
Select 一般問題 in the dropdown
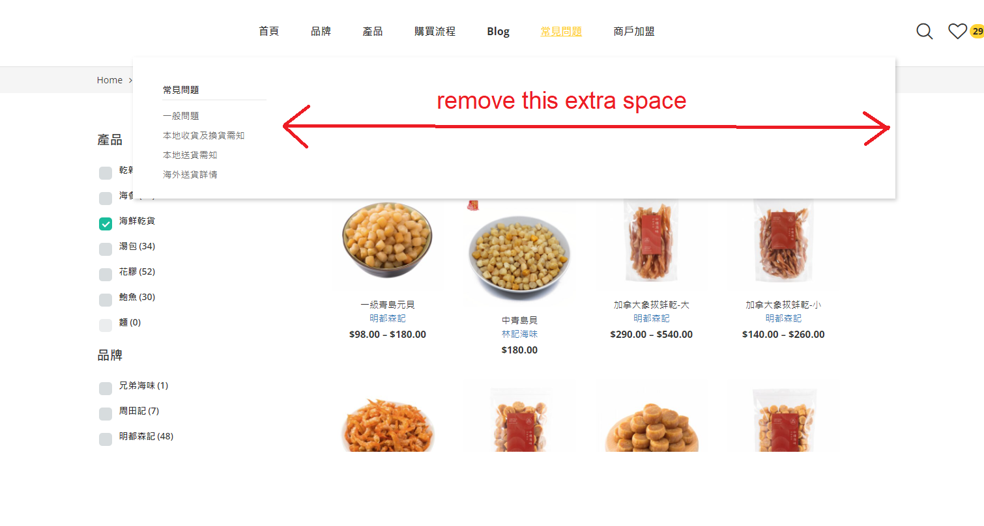(x=181, y=116)
